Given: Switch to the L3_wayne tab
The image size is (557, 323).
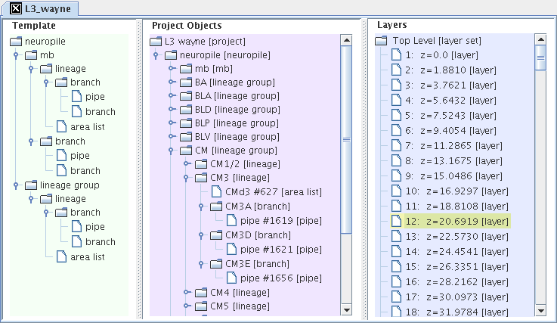Looking at the screenshot, I should coord(40,8).
